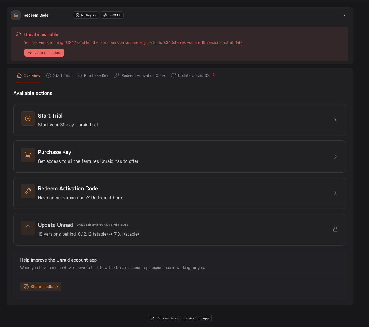Click the Update available heading text
Image resolution: width=369 pixels, height=327 pixels.
click(x=41, y=34)
